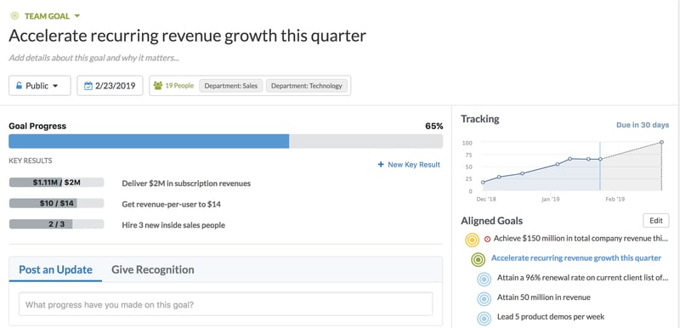
Task: Click the progress update text field
Action: pos(225,304)
